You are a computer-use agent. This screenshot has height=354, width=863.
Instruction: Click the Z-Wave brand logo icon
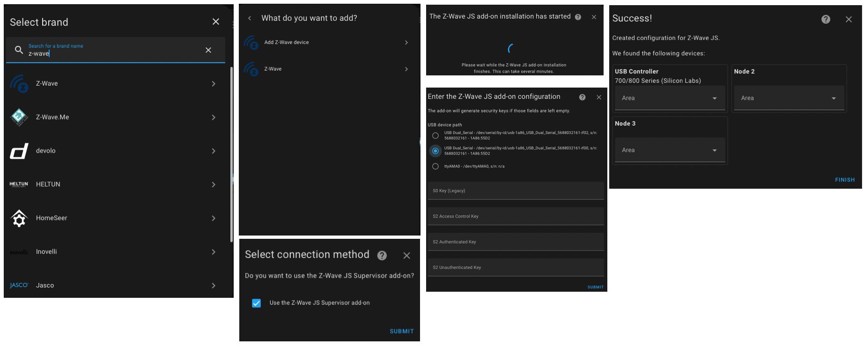[x=19, y=84]
